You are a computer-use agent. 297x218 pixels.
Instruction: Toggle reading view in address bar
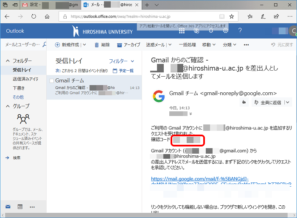click(222, 17)
